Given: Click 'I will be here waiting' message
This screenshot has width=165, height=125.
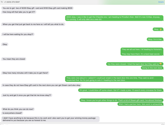Looking at the screenshot, I should click(x=18, y=34).
